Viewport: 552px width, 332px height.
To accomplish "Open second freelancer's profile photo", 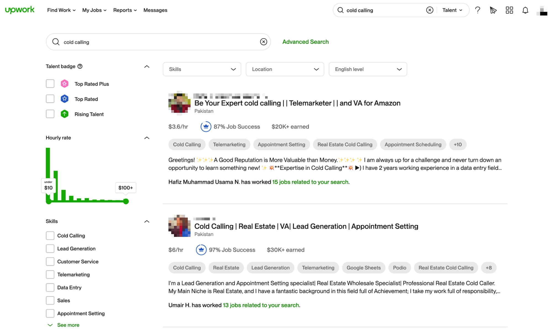I will tap(179, 226).
